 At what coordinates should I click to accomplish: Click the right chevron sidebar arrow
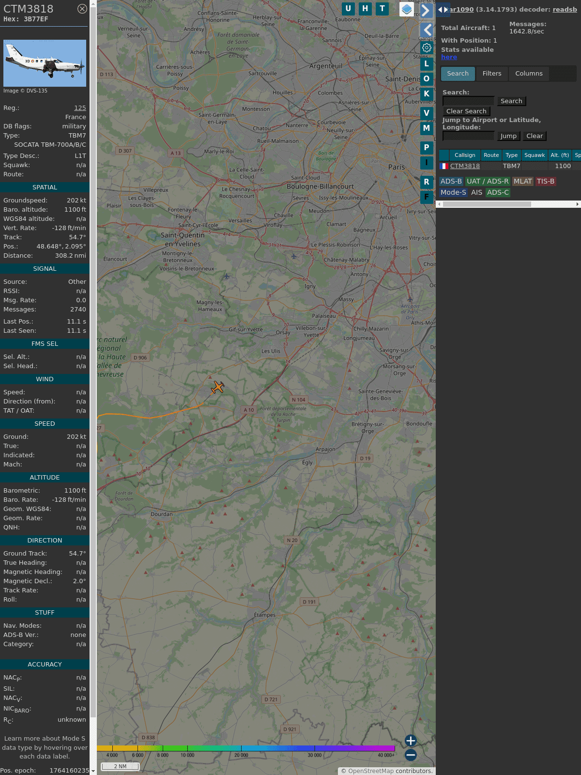[x=426, y=10]
